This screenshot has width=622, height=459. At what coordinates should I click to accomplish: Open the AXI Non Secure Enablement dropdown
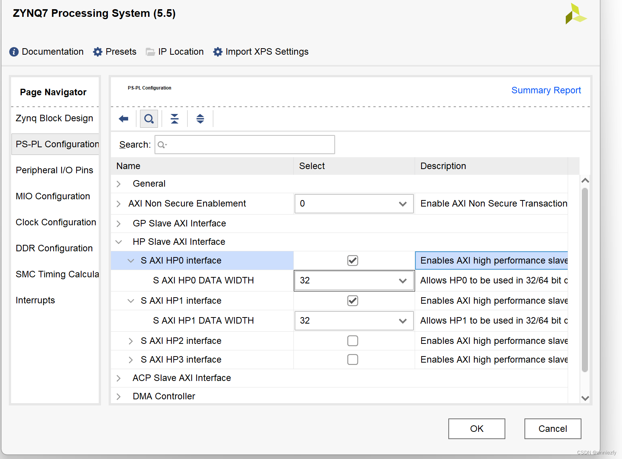354,204
